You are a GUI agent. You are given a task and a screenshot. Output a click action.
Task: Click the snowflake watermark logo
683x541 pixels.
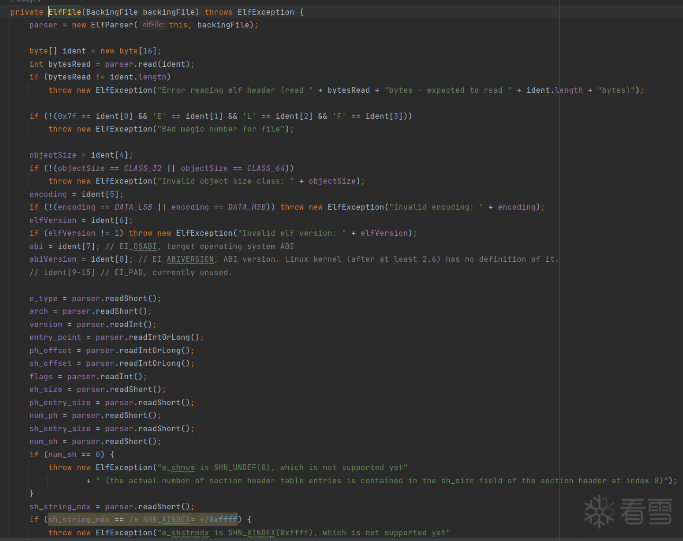tap(599, 512)
